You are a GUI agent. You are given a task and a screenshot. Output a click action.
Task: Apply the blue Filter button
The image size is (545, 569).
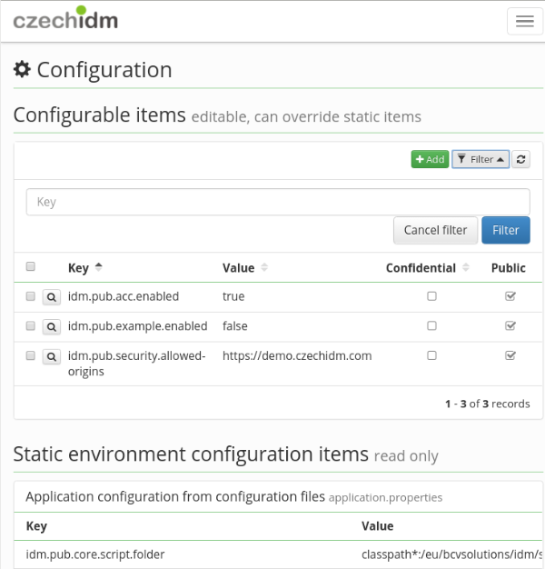tap(505, 230)
